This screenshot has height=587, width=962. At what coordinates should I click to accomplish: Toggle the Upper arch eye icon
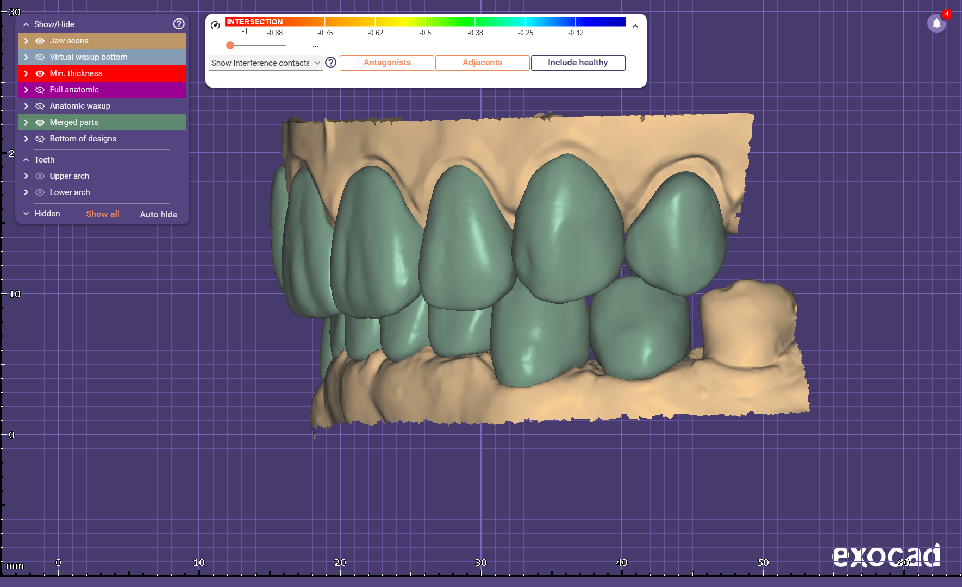point(40,176)
